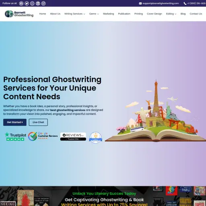Click the Barnett Ghostwriting logo
Image resolution: width=206 pixels, height=206 pixels.
(x=19, y=14)
